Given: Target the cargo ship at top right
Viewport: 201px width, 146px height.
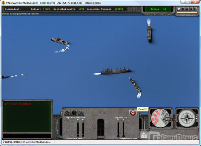Looking at the screenshot, I should tap(149, 34).
